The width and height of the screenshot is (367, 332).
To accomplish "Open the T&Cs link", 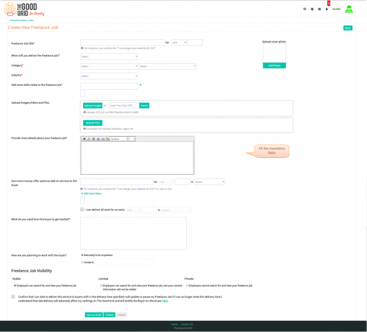I will pos(165,301).
